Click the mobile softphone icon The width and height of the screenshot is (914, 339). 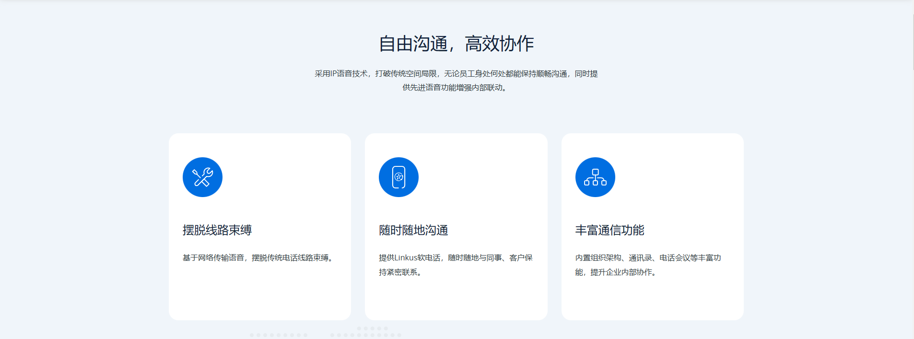point(398,177)
